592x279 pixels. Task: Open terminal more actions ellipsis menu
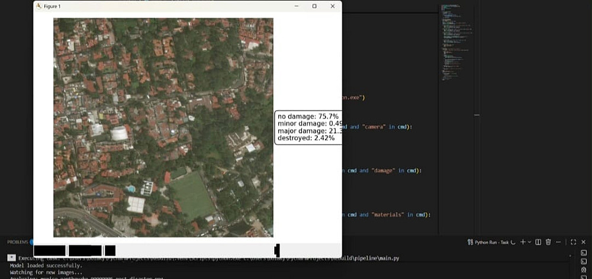click(558, 242)
